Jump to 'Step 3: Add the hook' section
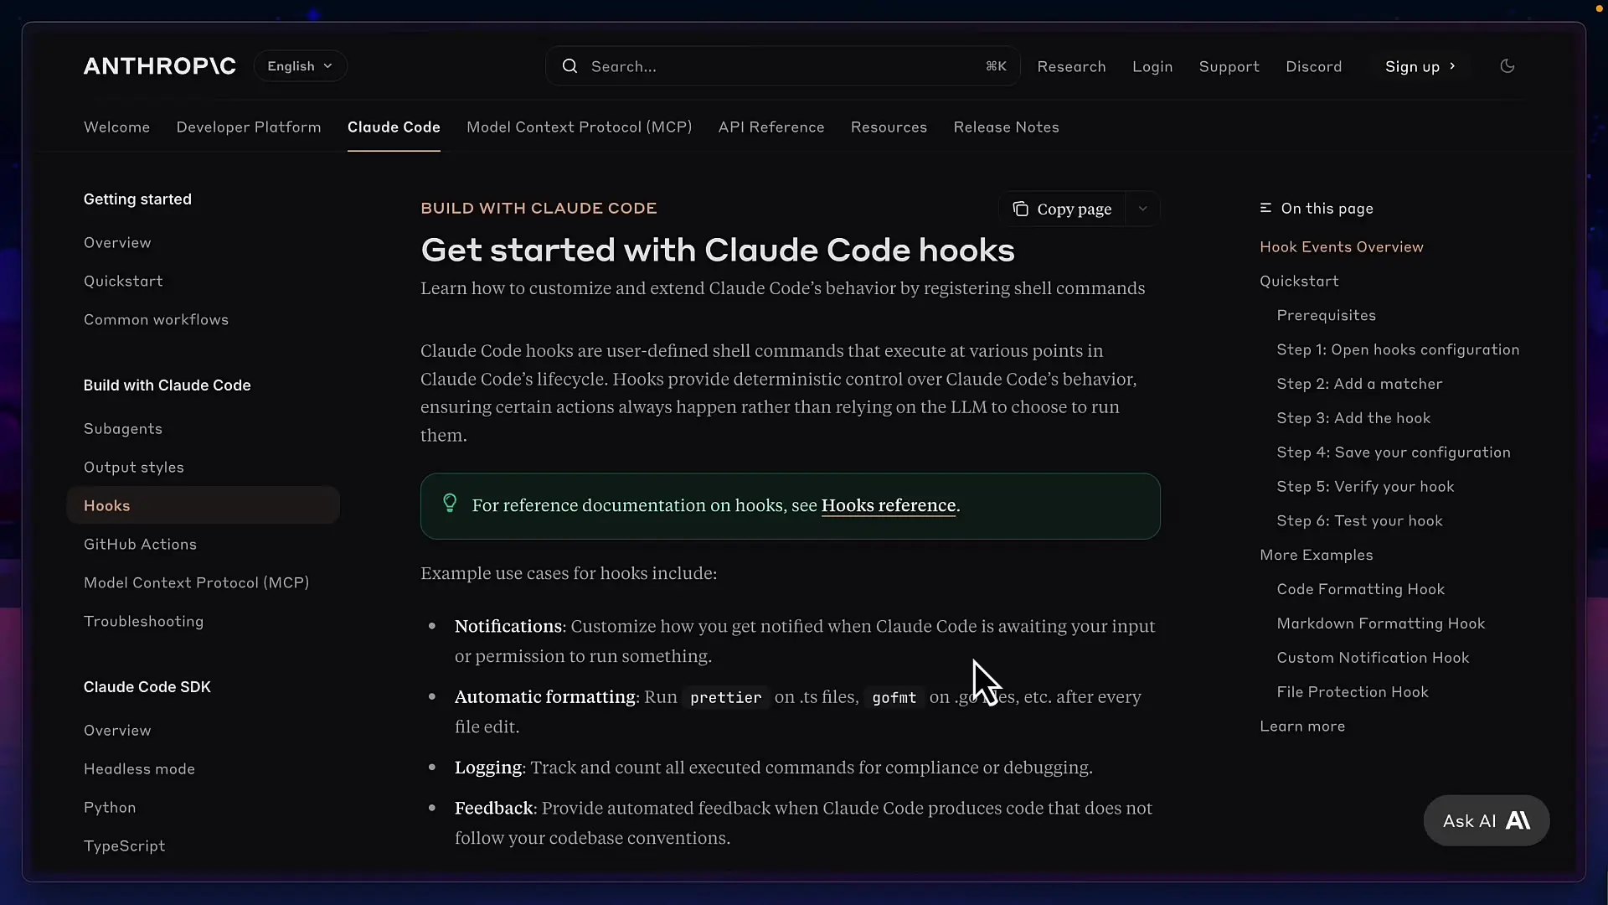 point(1354,417)
